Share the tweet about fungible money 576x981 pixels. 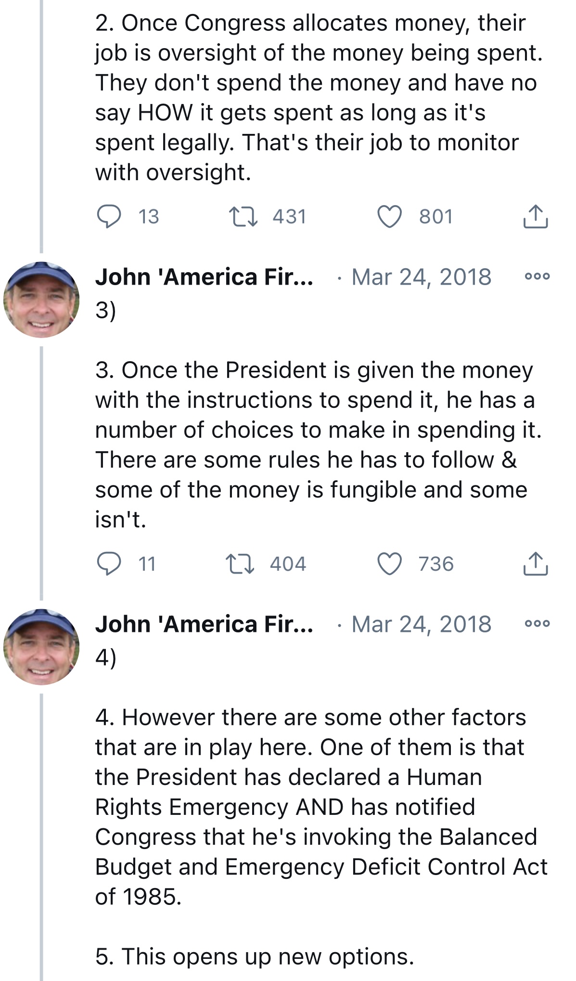(x=535, y=563)
